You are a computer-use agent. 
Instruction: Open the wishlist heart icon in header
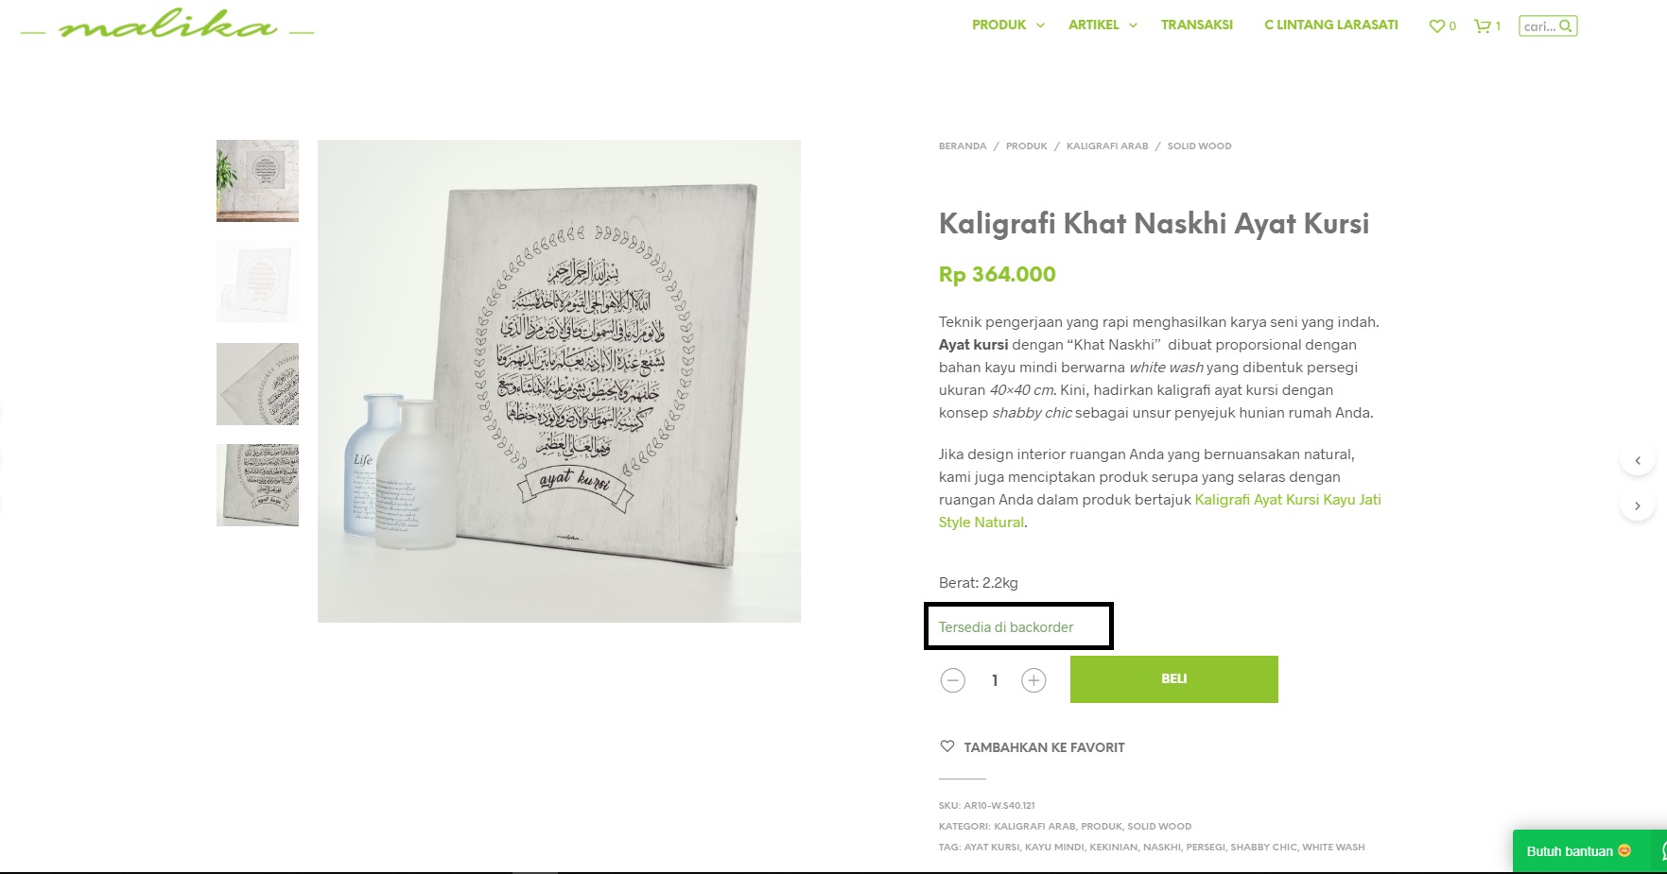click(x=1437, y=26)
